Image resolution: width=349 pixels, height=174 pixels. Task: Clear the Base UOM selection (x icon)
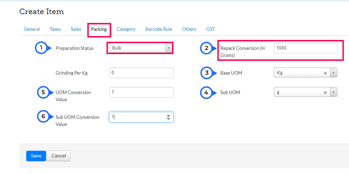click(325, 73)
